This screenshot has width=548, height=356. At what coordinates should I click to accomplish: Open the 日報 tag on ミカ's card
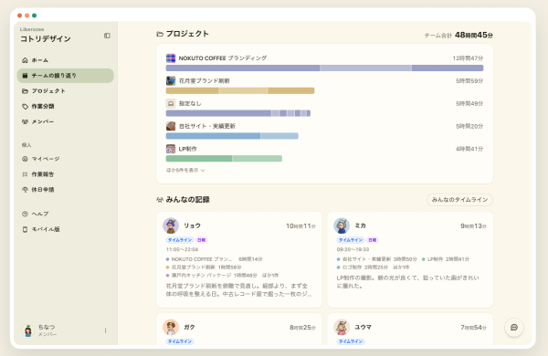click(373, 240)
